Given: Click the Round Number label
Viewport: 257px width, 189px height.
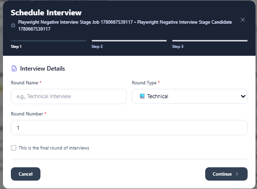Looking at the screenshot, I should click(x=27, y=114).
